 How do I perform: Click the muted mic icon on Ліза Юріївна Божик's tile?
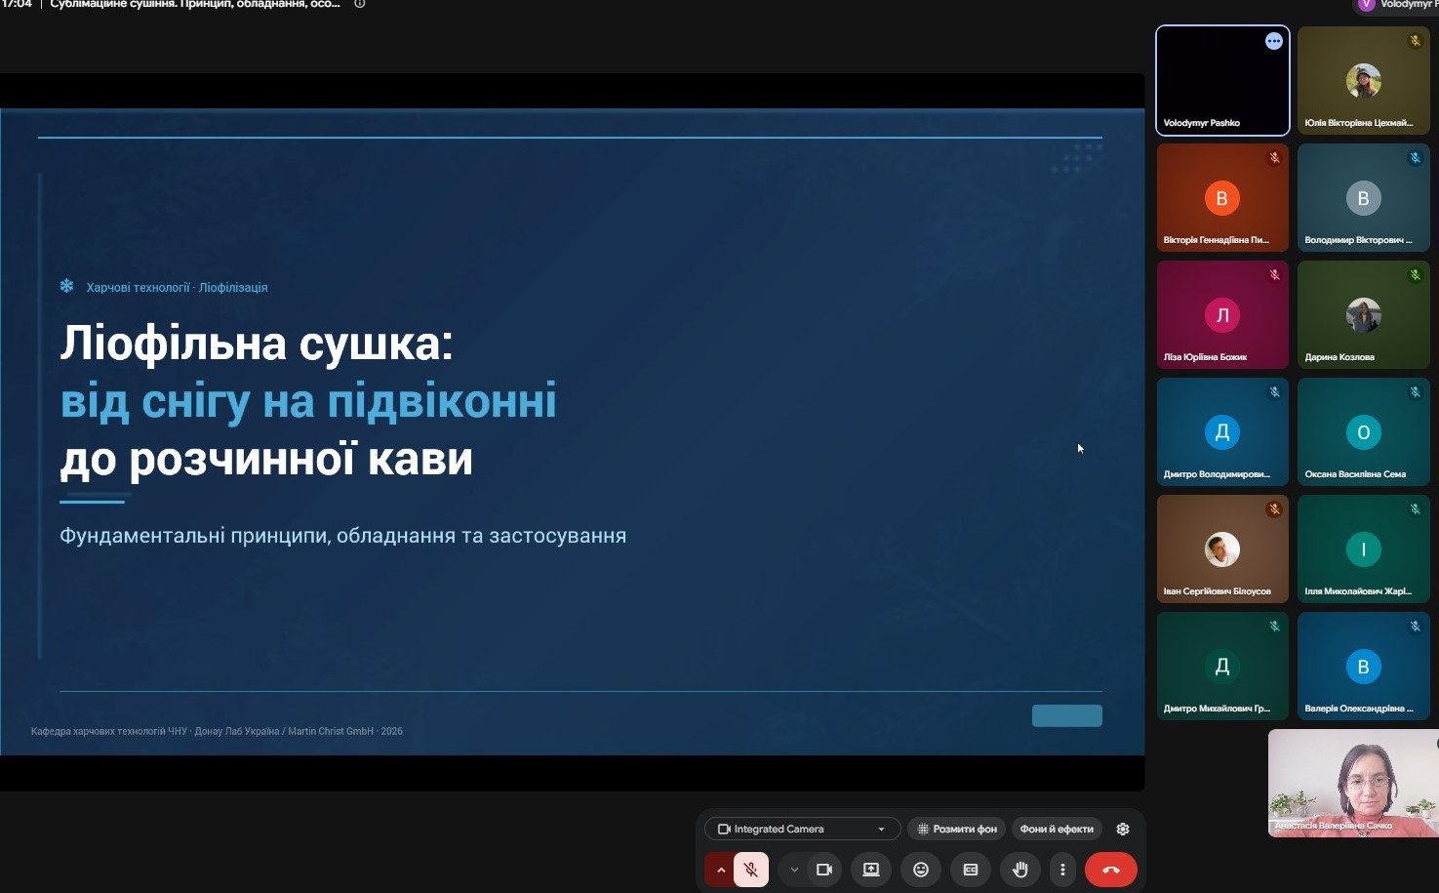(1274, 275)
